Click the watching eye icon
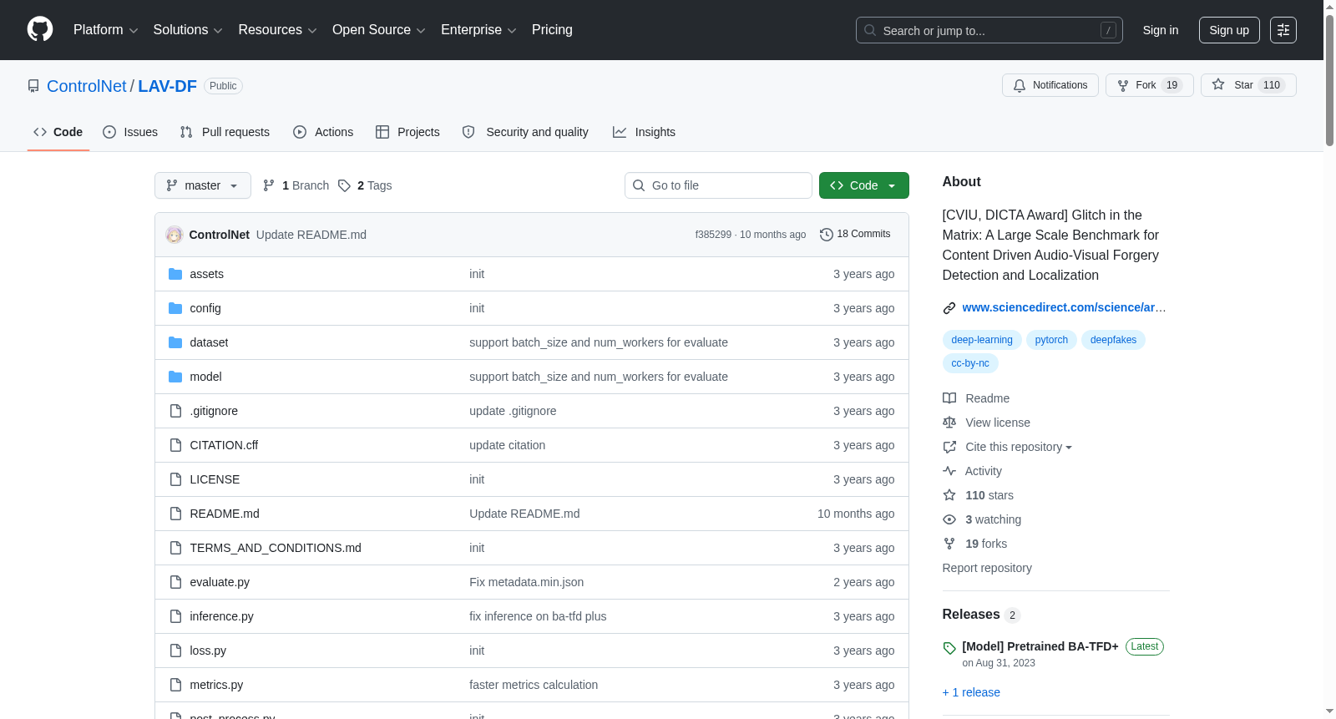 949,519
